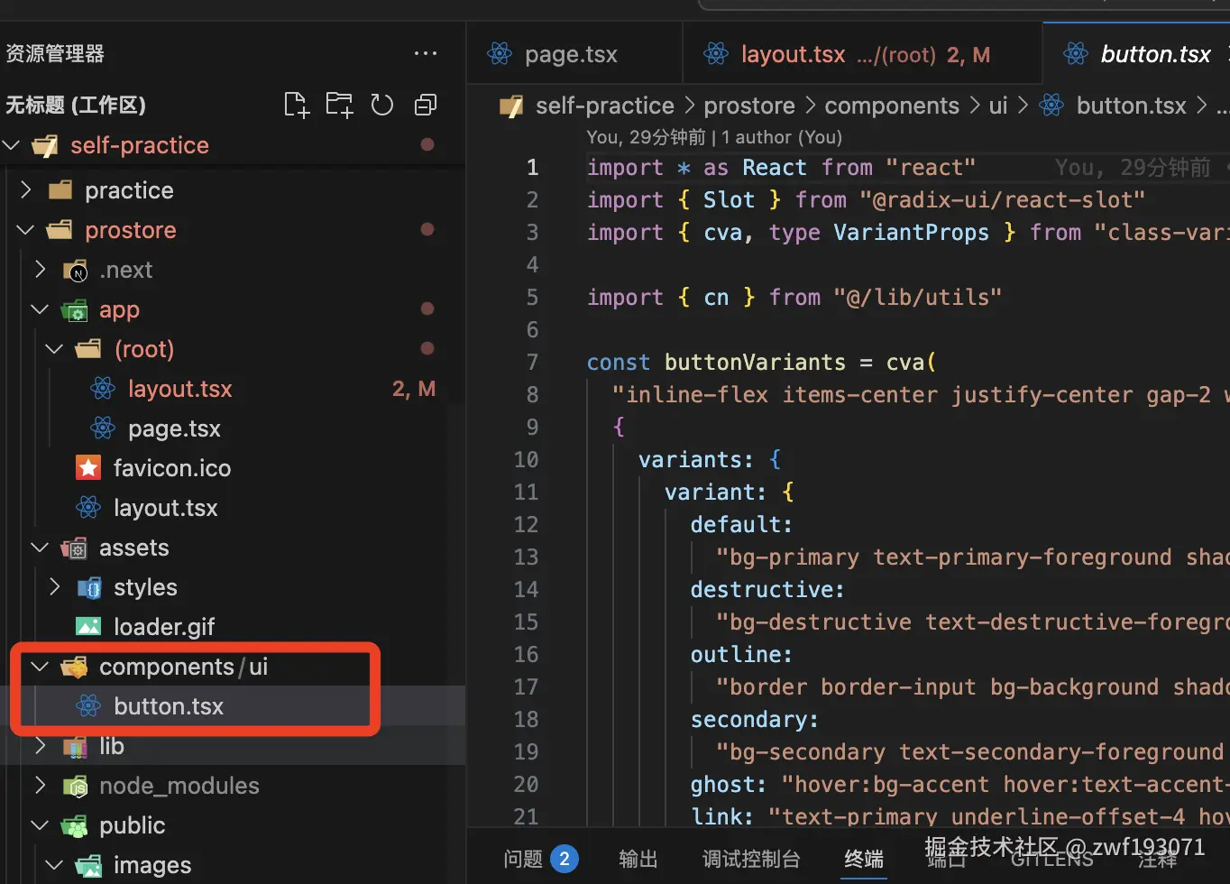The width and height of the screenshot is (1230, 884).
Task: Open the 调试控制台 debug console tab
Action: (x=751, y=858)
